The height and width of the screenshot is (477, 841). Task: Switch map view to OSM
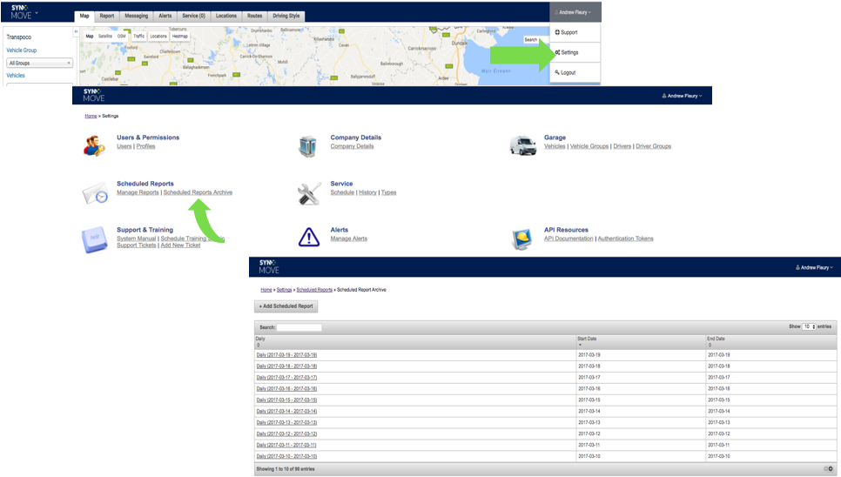click(x=122, y=37)
